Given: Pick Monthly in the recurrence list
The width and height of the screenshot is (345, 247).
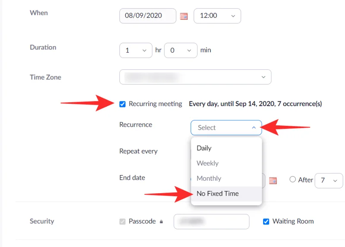Looking at the screenshot, I should click(x=209, y=178).
